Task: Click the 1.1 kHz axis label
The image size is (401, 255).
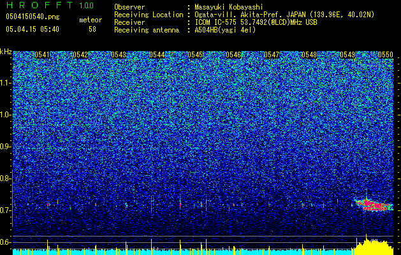Action: point(6,83)
